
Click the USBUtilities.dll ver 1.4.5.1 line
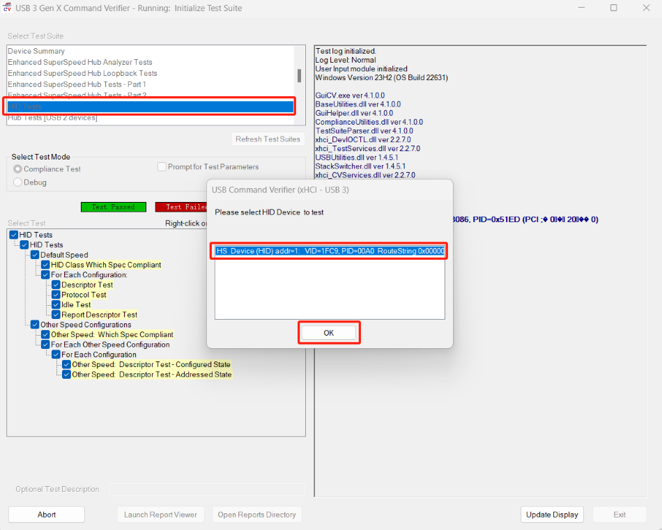coord(357,157)
